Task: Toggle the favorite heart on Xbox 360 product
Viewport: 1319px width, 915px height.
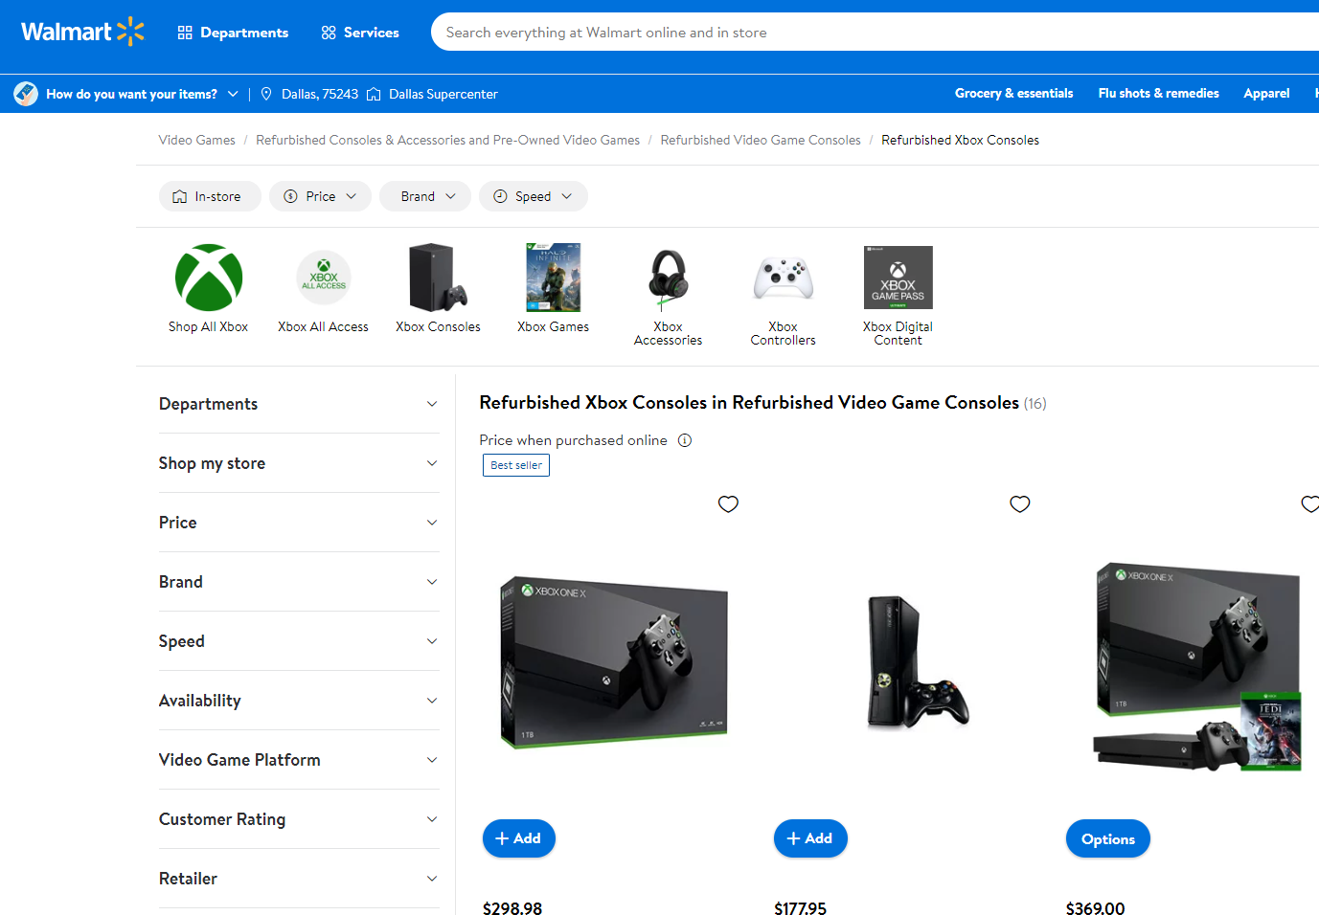Action: click(1019, 503)
